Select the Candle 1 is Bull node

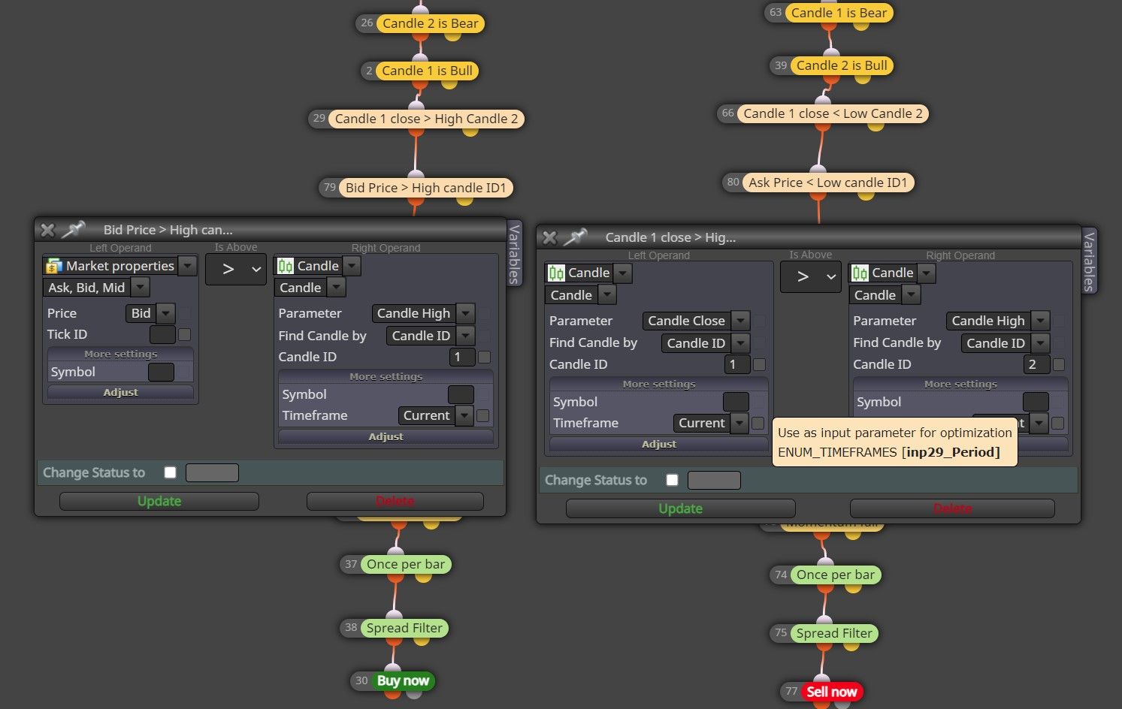click(427, 71)
